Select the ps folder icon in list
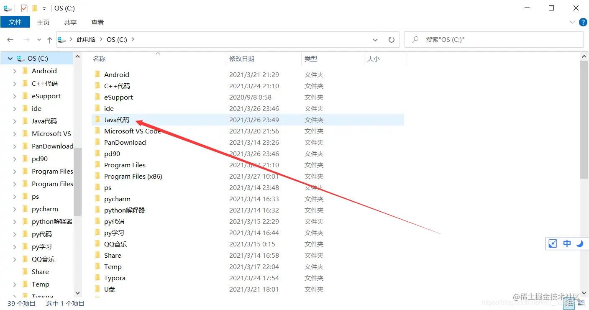Image resolution: width=589 pixels, height=310 pixels. click(x=97, y=187)
